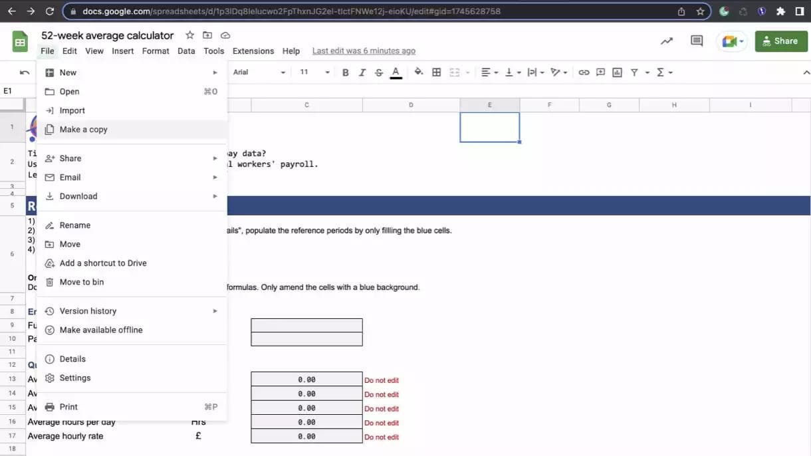Open the Extensions menu
Image resolution: width=811 pixels, height=456 pixels.
coord(253,51)
